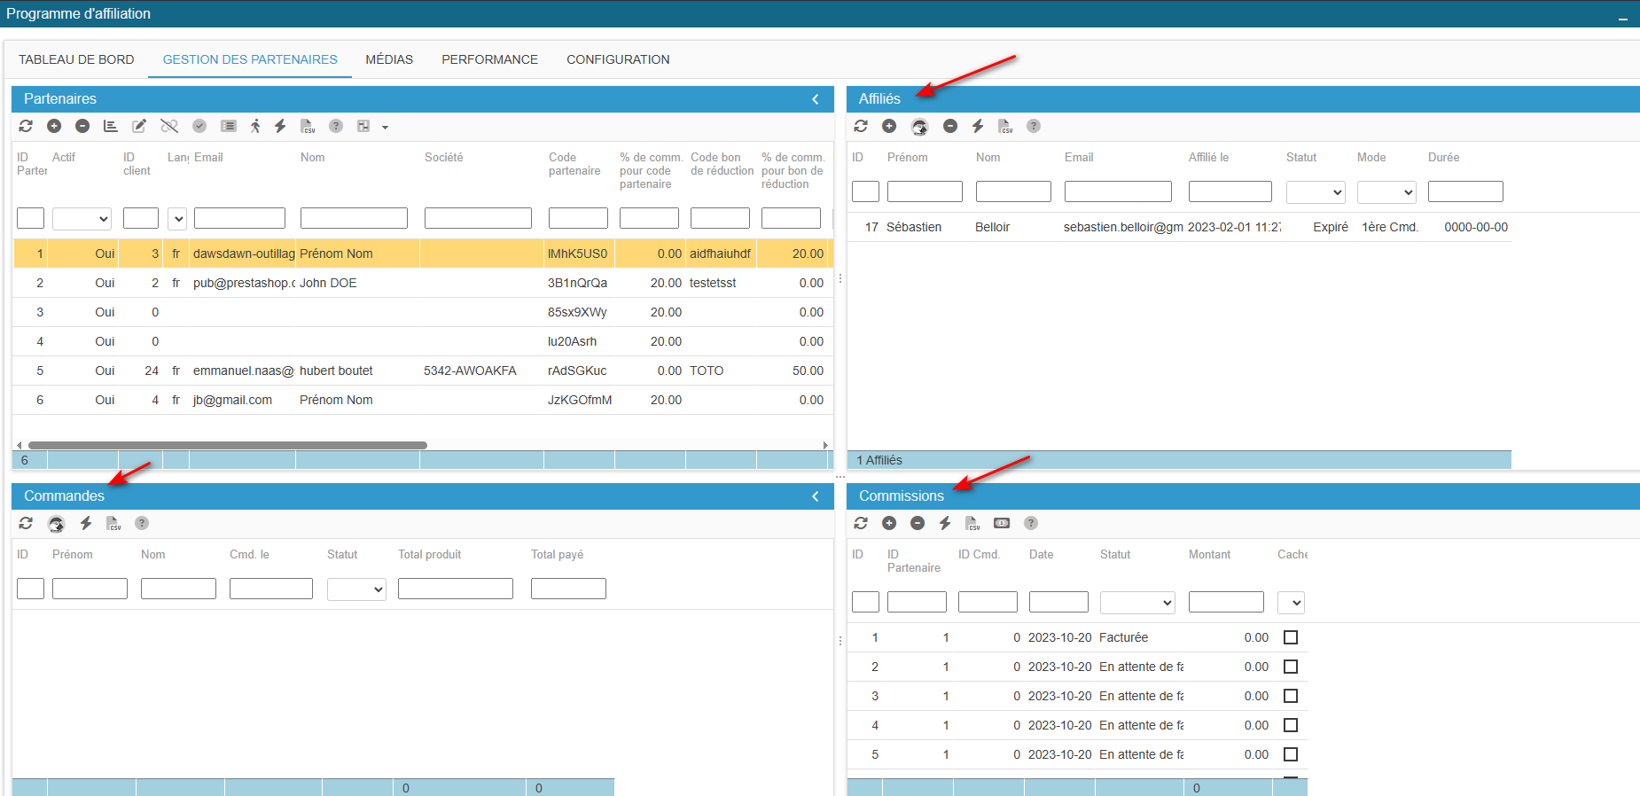Open the Mode filter dropdown in Affiliés

(x=1386, y=191)
